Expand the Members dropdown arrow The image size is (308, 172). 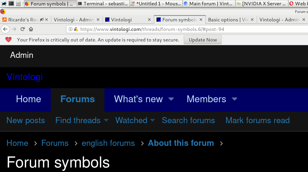pos(234,99)
